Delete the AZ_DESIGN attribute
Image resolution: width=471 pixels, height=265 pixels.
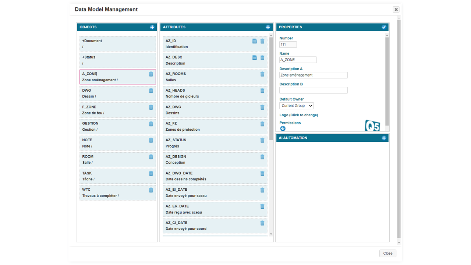[262, 157]
